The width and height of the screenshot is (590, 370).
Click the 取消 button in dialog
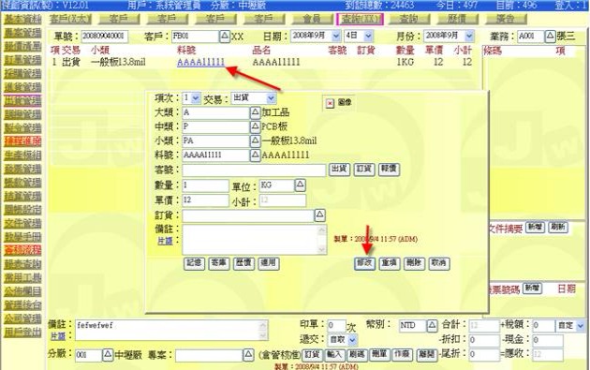click(439, 263)
